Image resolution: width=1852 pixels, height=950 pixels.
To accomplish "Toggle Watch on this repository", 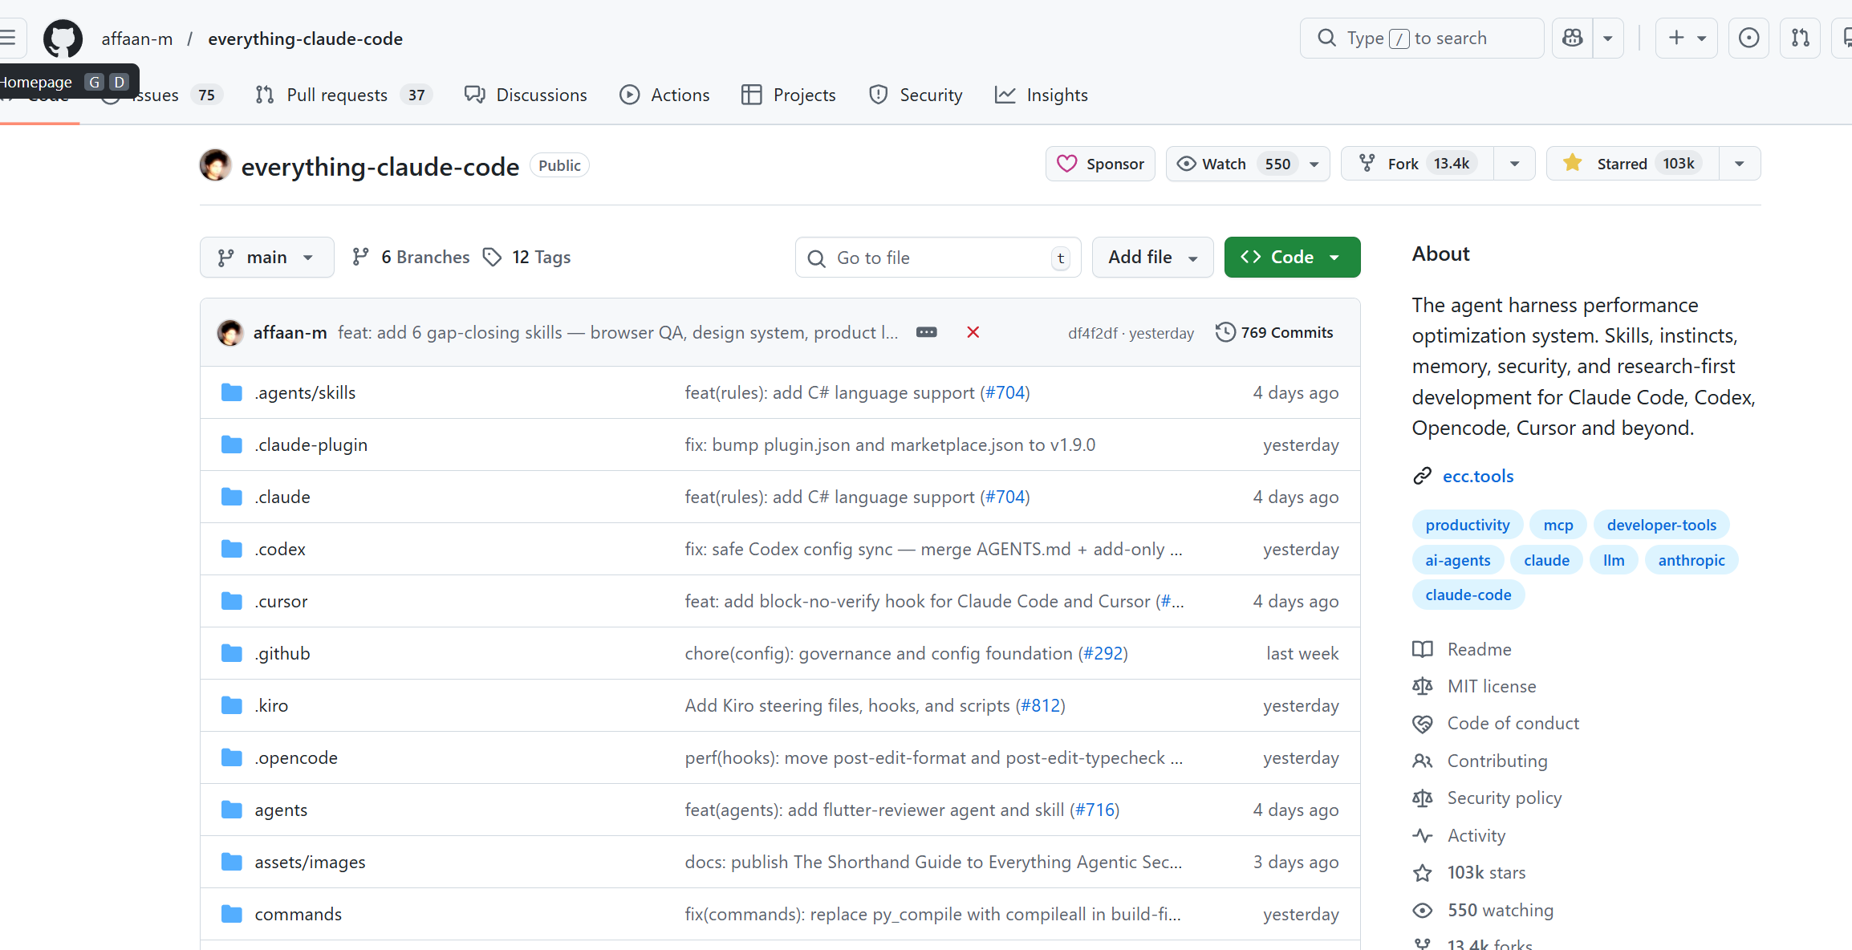I will pyautogui.click(x=1232, y=164).
